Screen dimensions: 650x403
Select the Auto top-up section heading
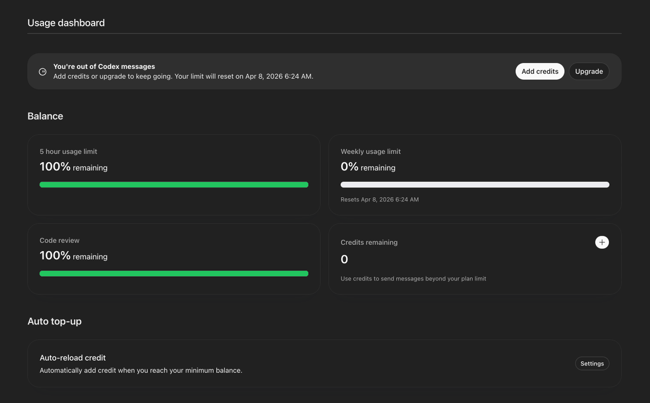[55, 321]
